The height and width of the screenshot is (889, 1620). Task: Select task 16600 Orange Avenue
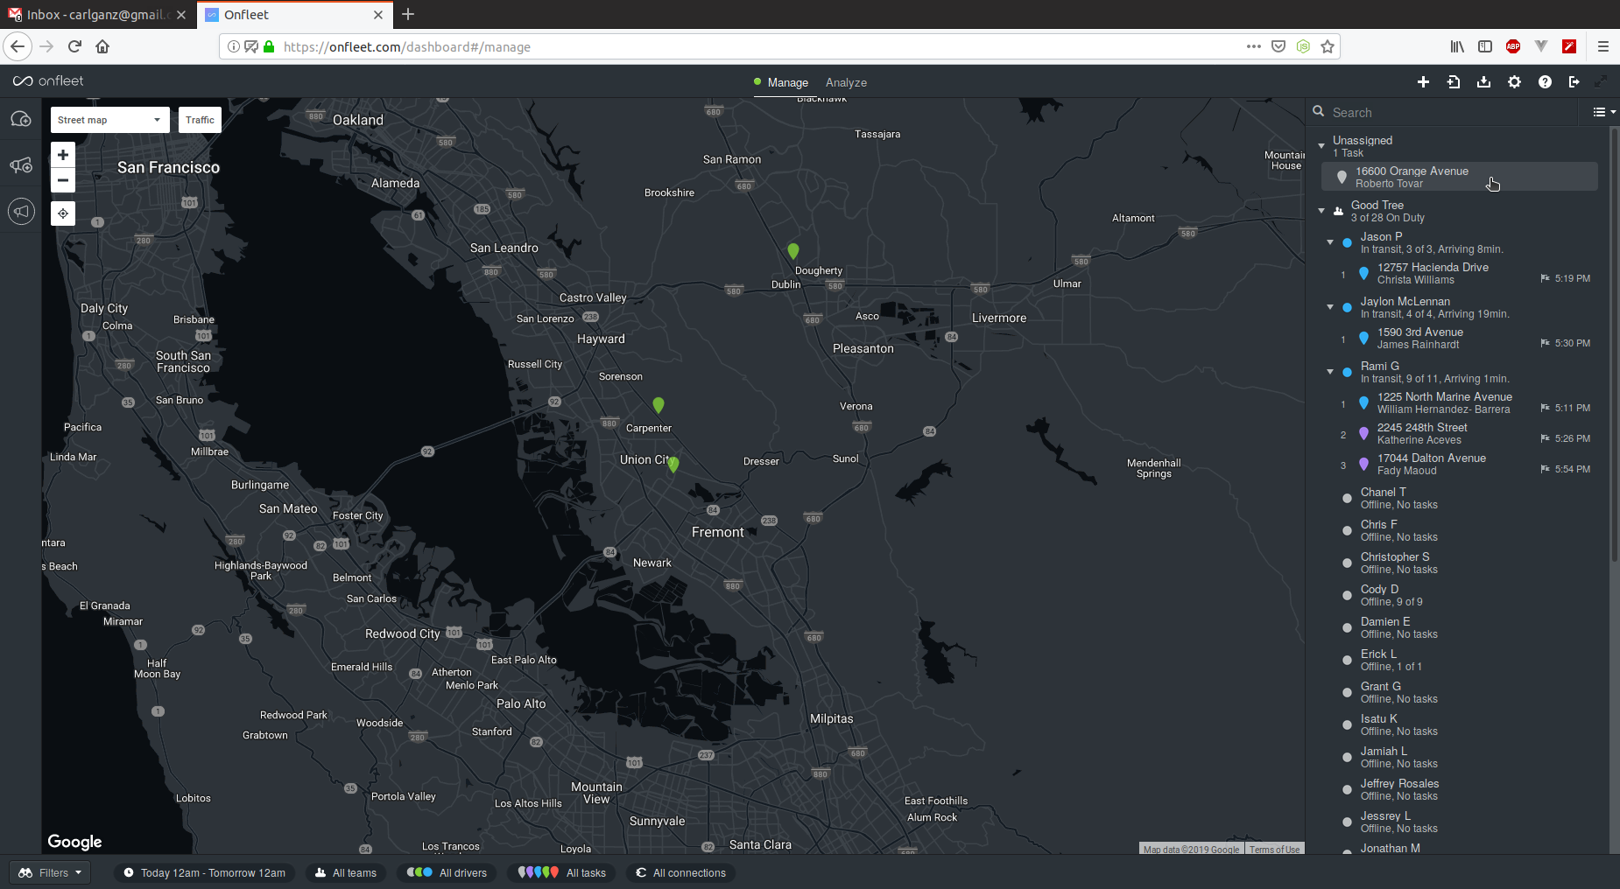pos(1459,177)
